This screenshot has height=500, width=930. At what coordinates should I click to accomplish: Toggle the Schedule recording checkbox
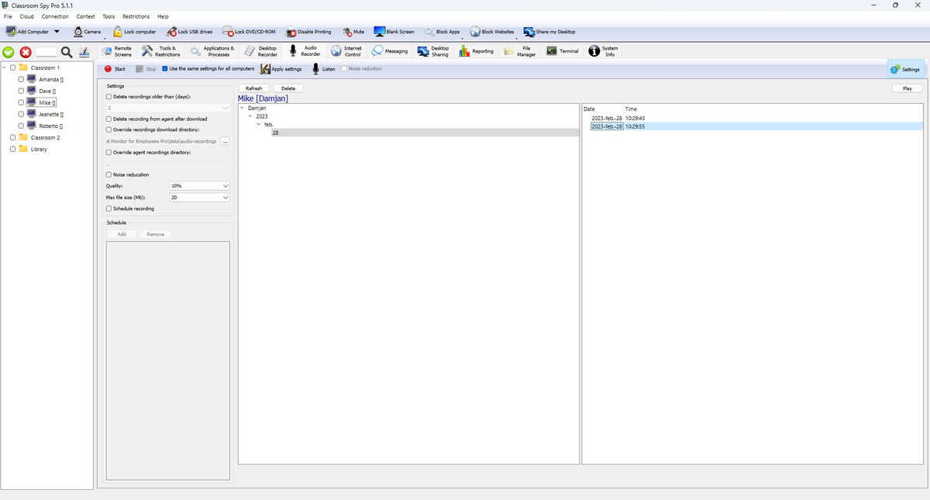coord(108,209)
